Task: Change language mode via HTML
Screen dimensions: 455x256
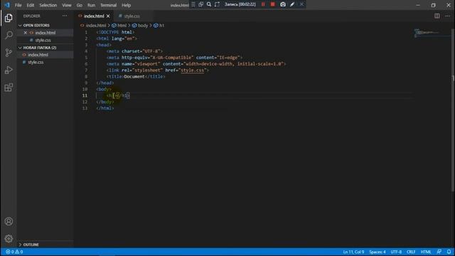Action: tap(426, 252)
